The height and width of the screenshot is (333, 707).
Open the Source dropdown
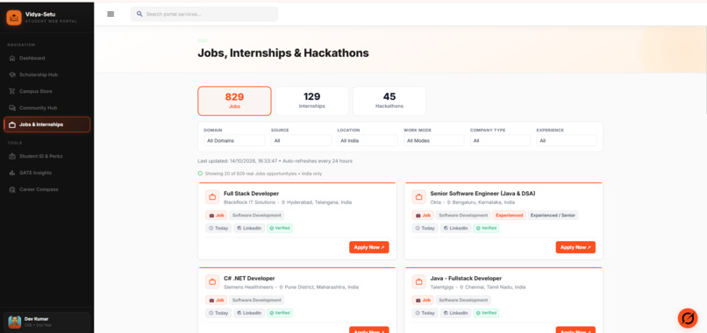click(301, 140)
